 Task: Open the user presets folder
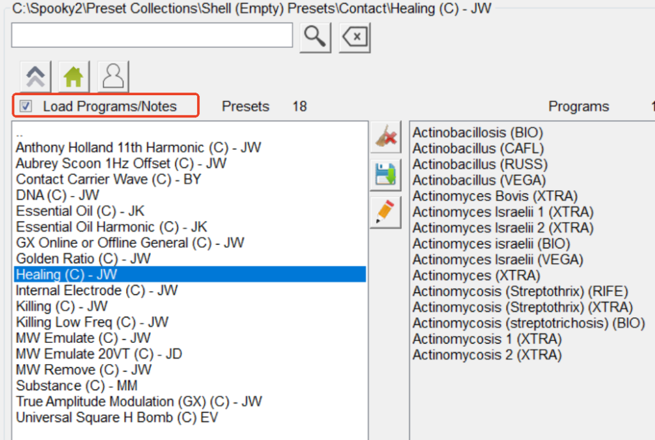point(113,77)
